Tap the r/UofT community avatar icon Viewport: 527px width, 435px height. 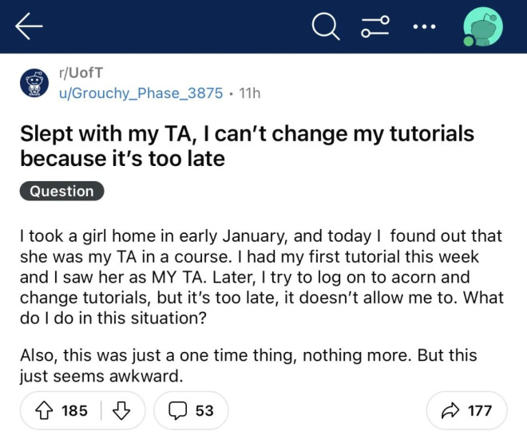point(34,83)
